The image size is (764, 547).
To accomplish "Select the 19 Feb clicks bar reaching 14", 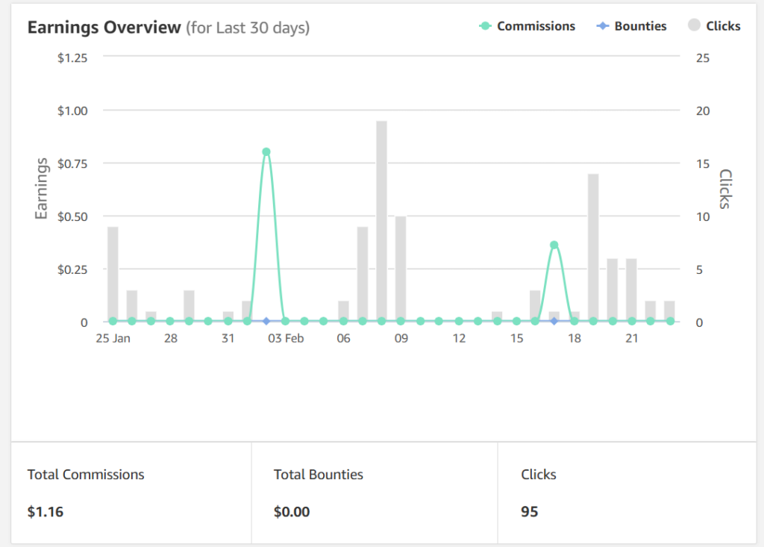I will pos(593,246).
